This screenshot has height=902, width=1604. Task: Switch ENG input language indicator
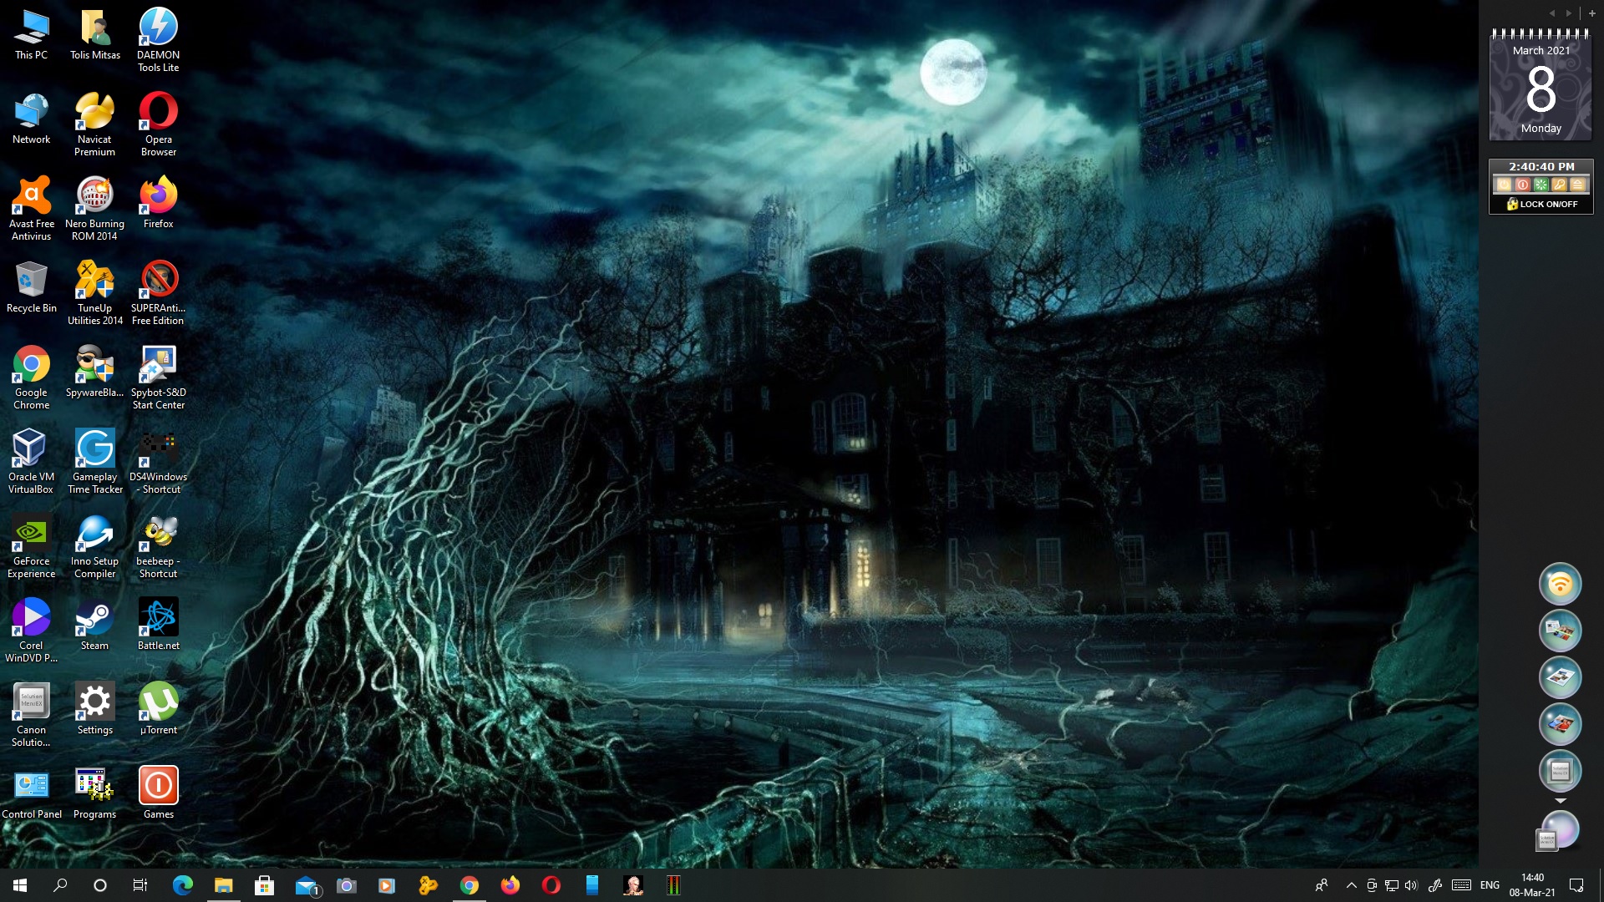click(x=1490, y=885)
